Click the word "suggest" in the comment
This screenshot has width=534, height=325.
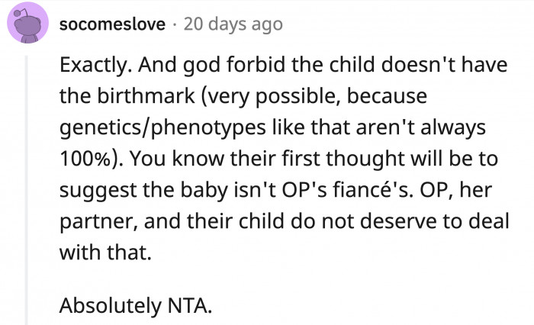point(98,191)
